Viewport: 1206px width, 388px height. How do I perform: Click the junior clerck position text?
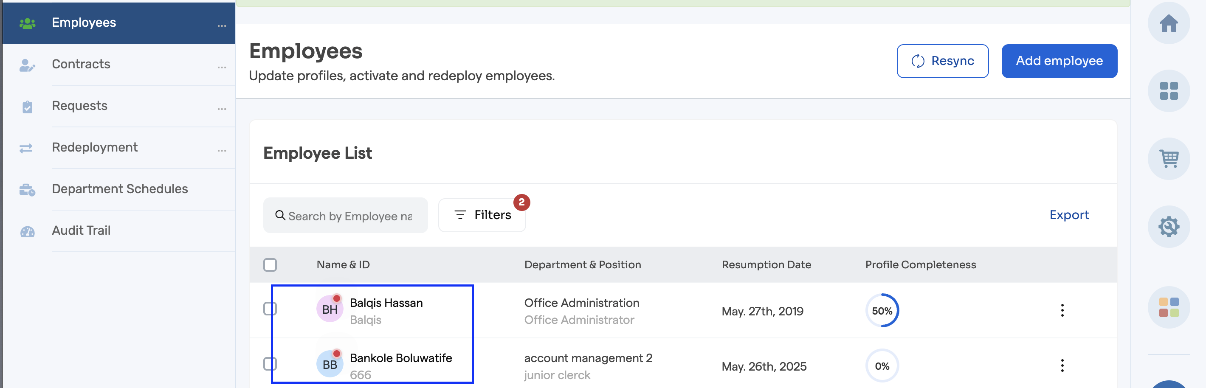557,375
